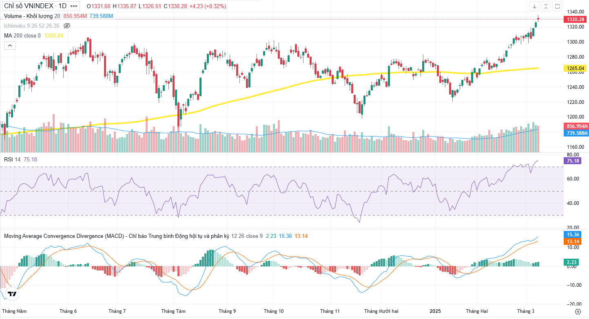
Task: Click the blue 15.36 MACD axis label
Action: point(573,235)
